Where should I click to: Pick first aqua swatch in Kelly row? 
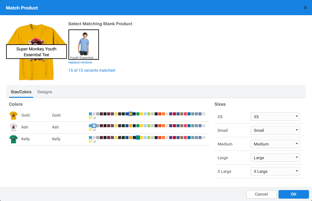(x=90, y=138)
